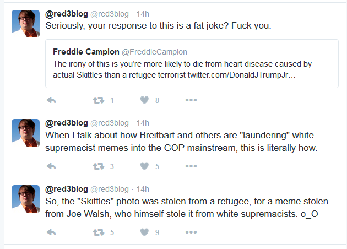The height and width of the screenshot is (249, 347).
Task: Open more options on Breitbart tweet
Action: [191, 166]
